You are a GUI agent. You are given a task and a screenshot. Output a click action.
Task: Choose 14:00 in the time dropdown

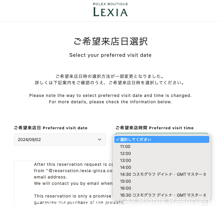pyautogui.click(x=126, y=167)
